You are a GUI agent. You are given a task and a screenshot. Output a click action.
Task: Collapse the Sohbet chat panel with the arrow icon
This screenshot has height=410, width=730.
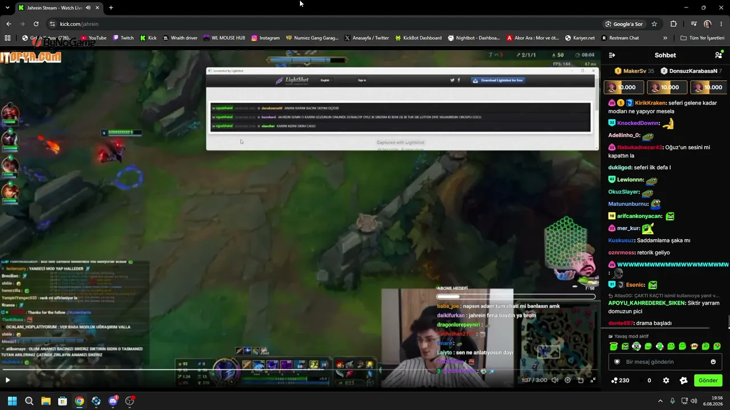(612, 55)
